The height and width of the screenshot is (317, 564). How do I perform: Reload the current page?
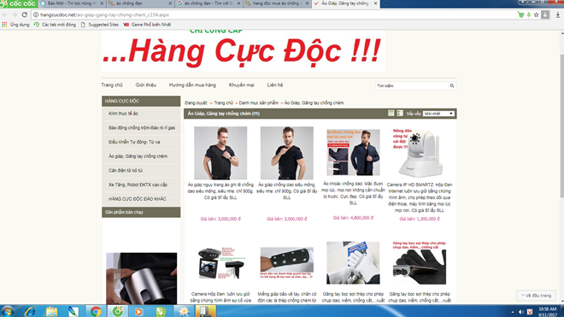click(25, 15)
